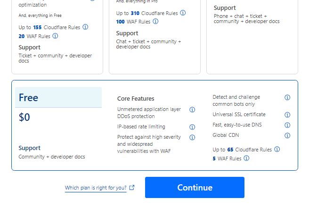The width and height of the screenshot is (309, 206).
Task: Open info for Universal SSL certificate
Action: click(x=287, y=115)
